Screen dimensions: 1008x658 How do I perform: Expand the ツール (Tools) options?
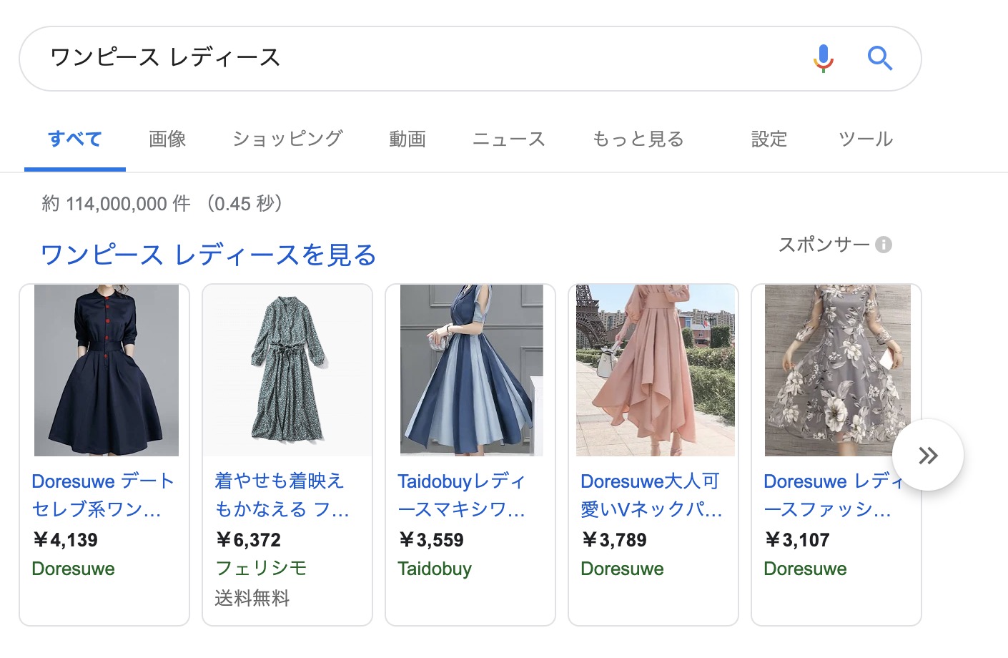[865, 139]
